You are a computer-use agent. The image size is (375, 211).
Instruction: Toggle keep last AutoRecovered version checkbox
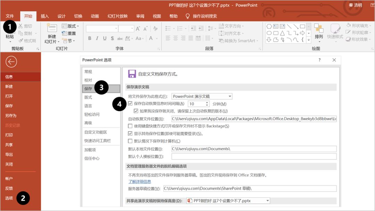(x=136, y=111)
